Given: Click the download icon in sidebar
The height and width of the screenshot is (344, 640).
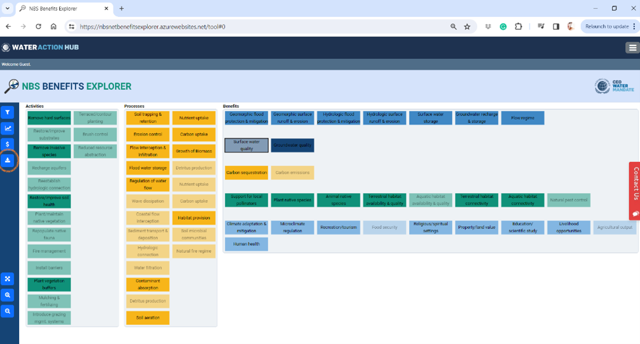Looking at the screenshot, I should (x=8, y=161).
